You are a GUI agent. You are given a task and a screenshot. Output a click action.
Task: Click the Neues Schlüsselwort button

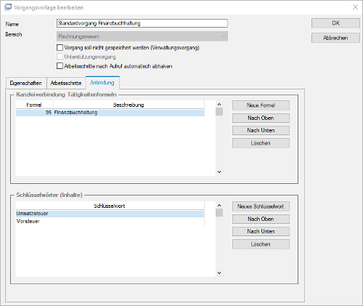[261, 206]
